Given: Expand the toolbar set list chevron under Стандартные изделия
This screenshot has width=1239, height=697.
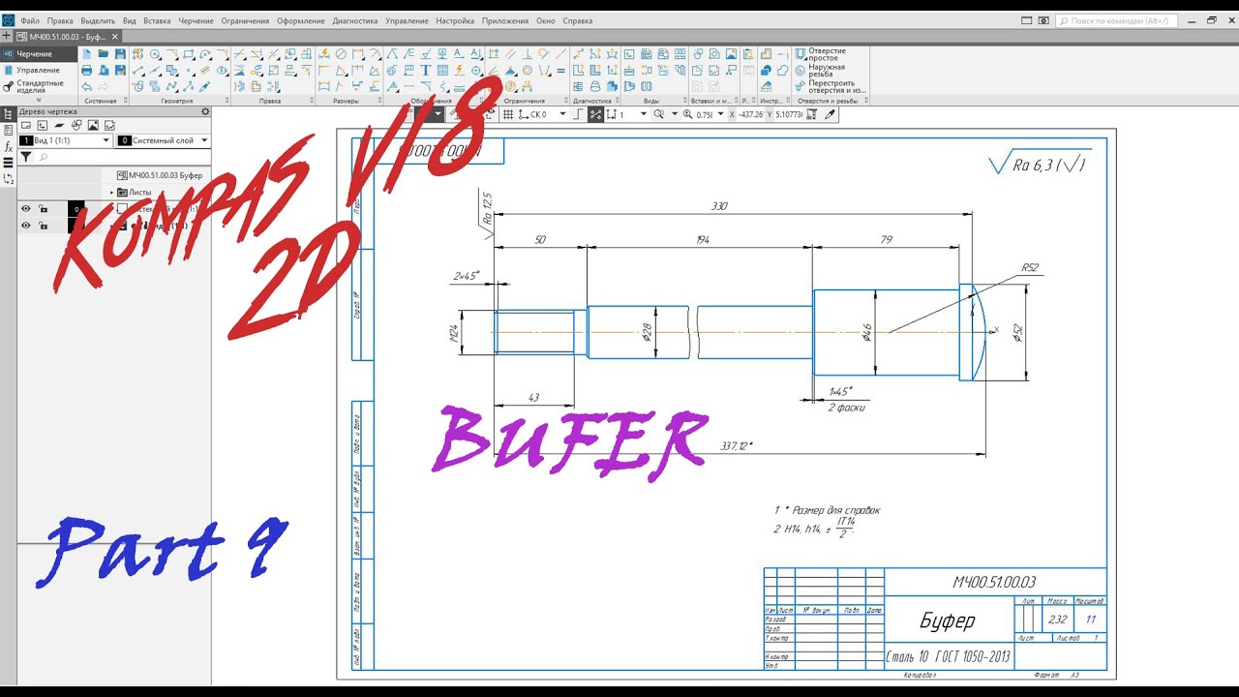Looking at the screenshot, I should coord(39,100).
